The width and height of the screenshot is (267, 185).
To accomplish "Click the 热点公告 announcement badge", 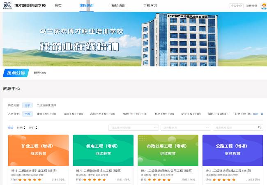I will 16,73.
